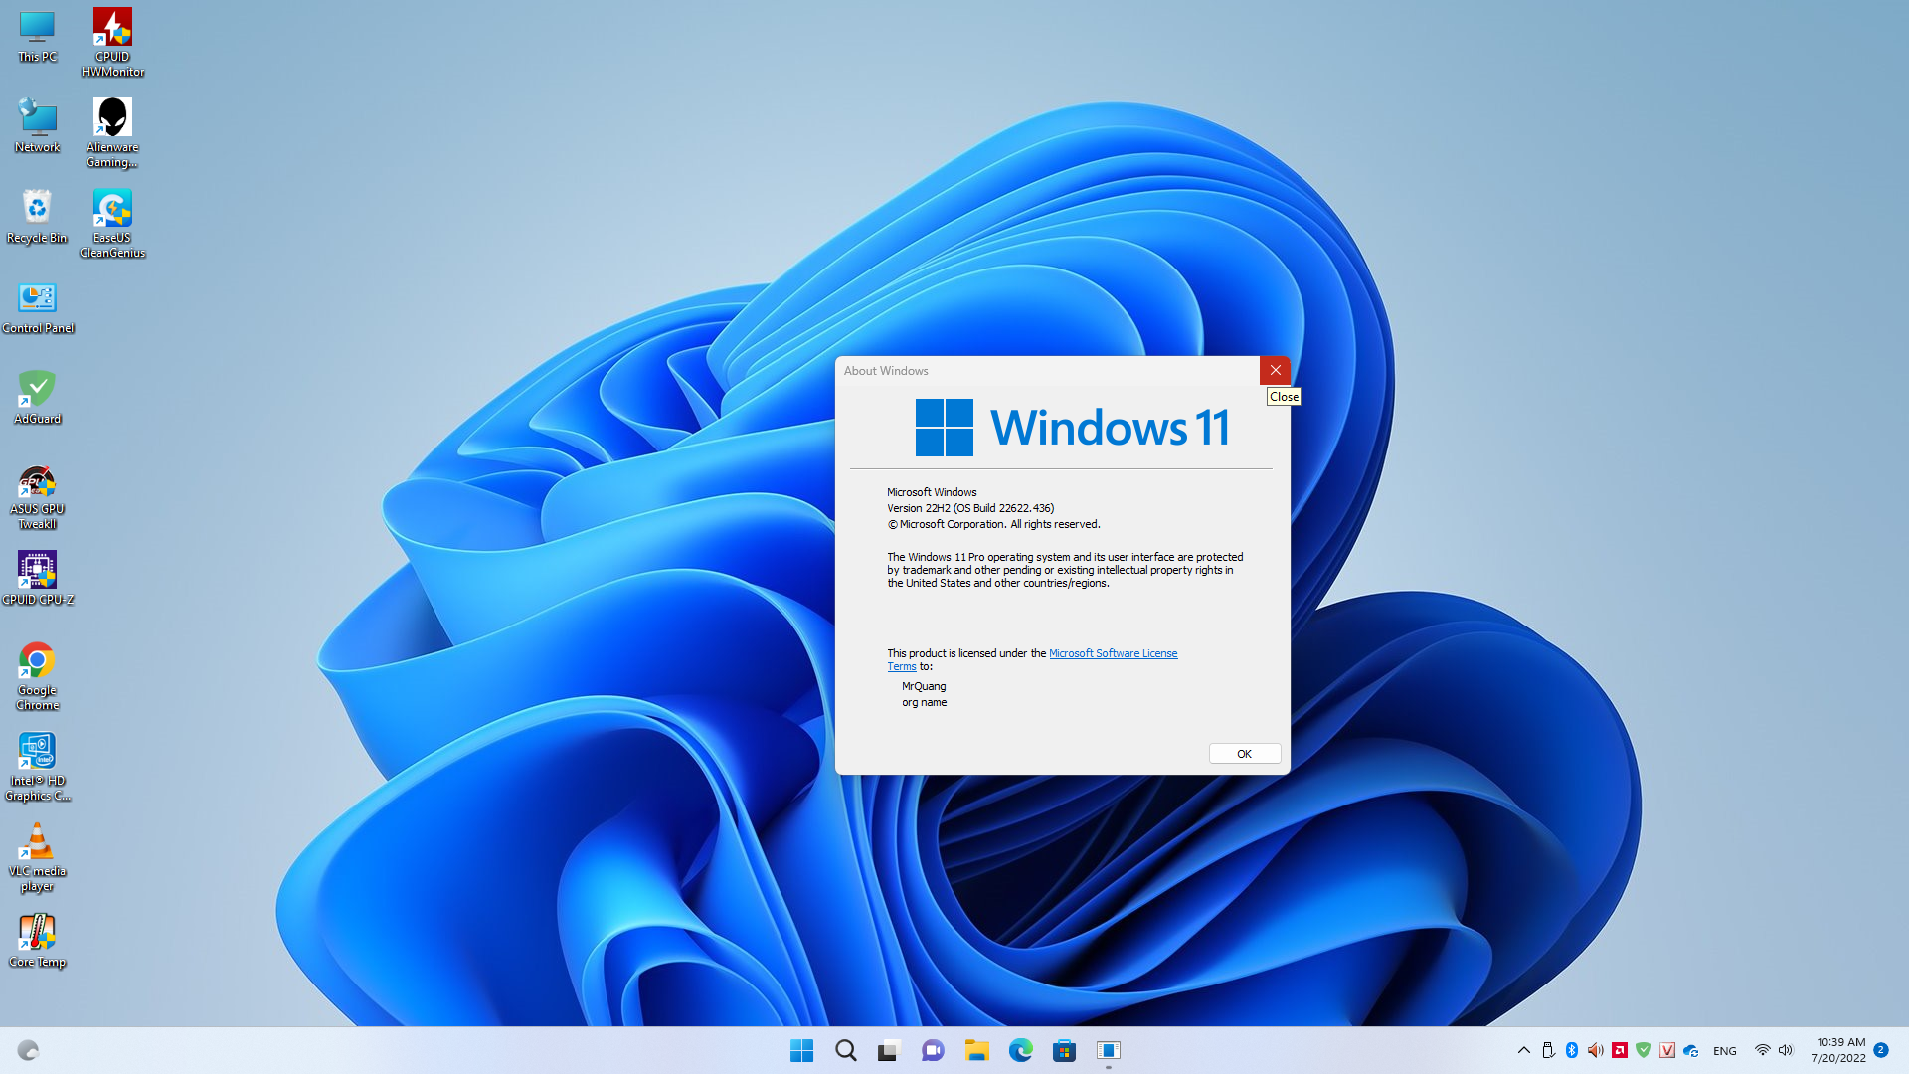Click the orange speaker tray icon

pyautogui.click(x=1596, y=1050)
